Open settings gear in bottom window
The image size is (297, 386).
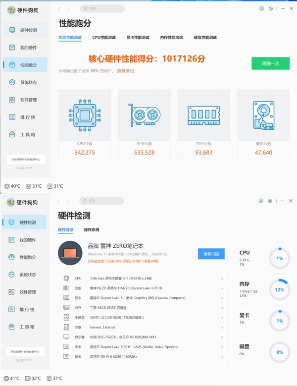click(270, 201)
